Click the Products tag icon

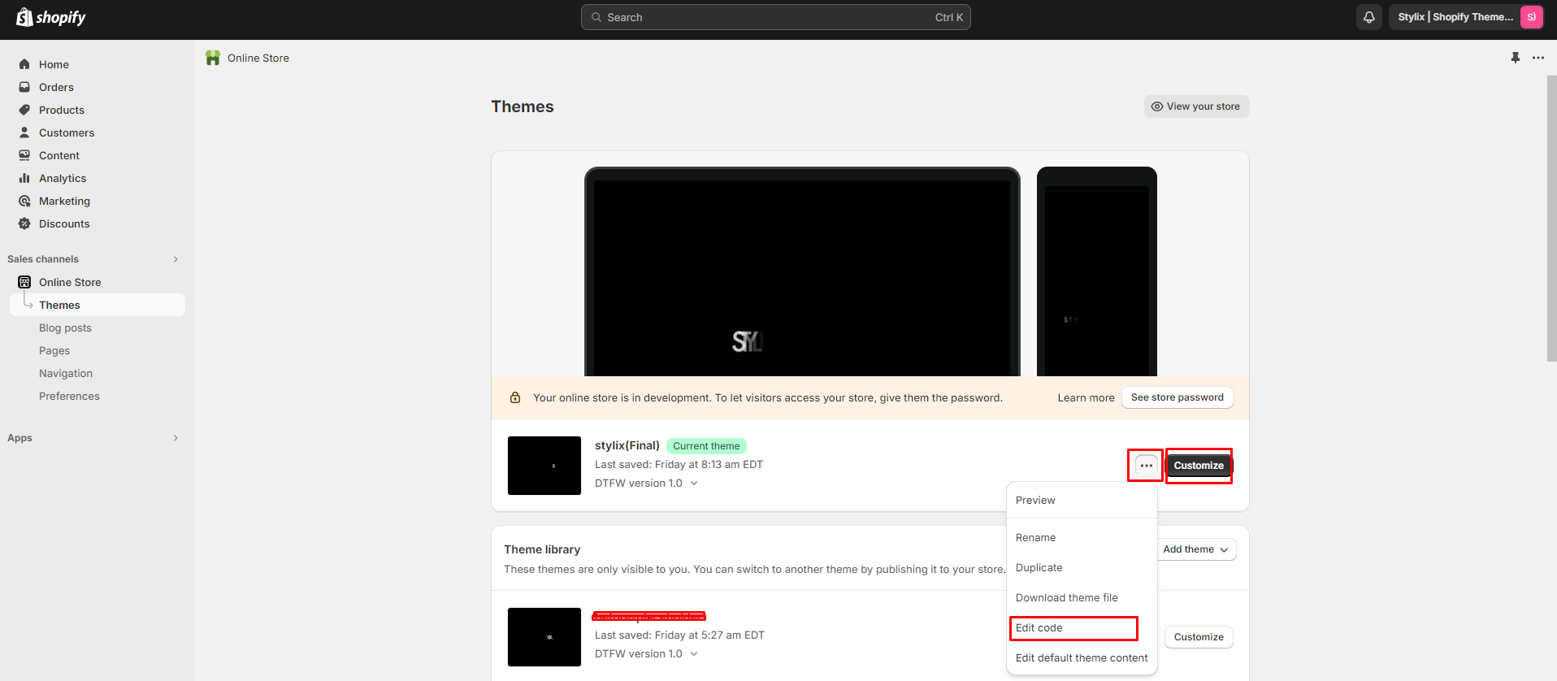coord(24,110)
